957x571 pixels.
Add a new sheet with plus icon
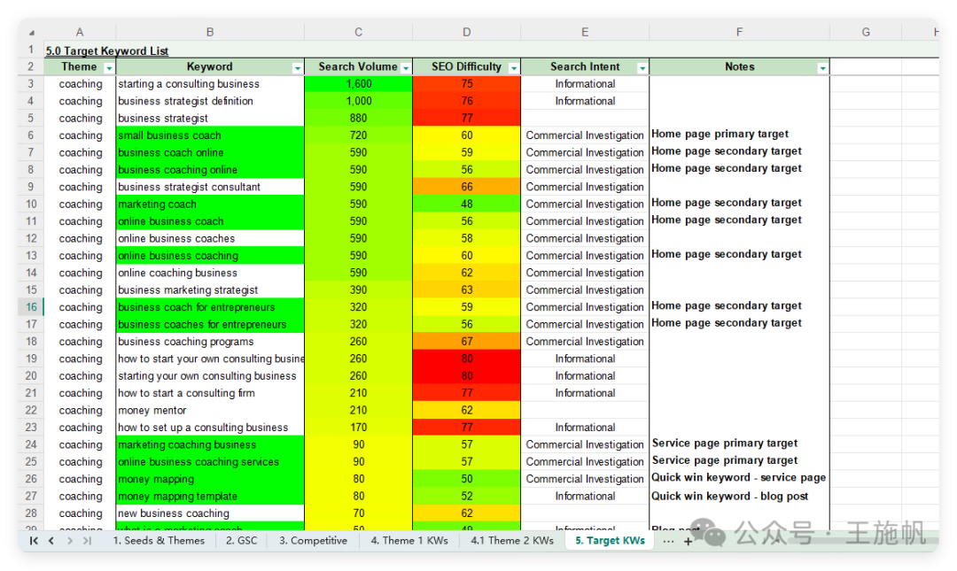(688, 541)
